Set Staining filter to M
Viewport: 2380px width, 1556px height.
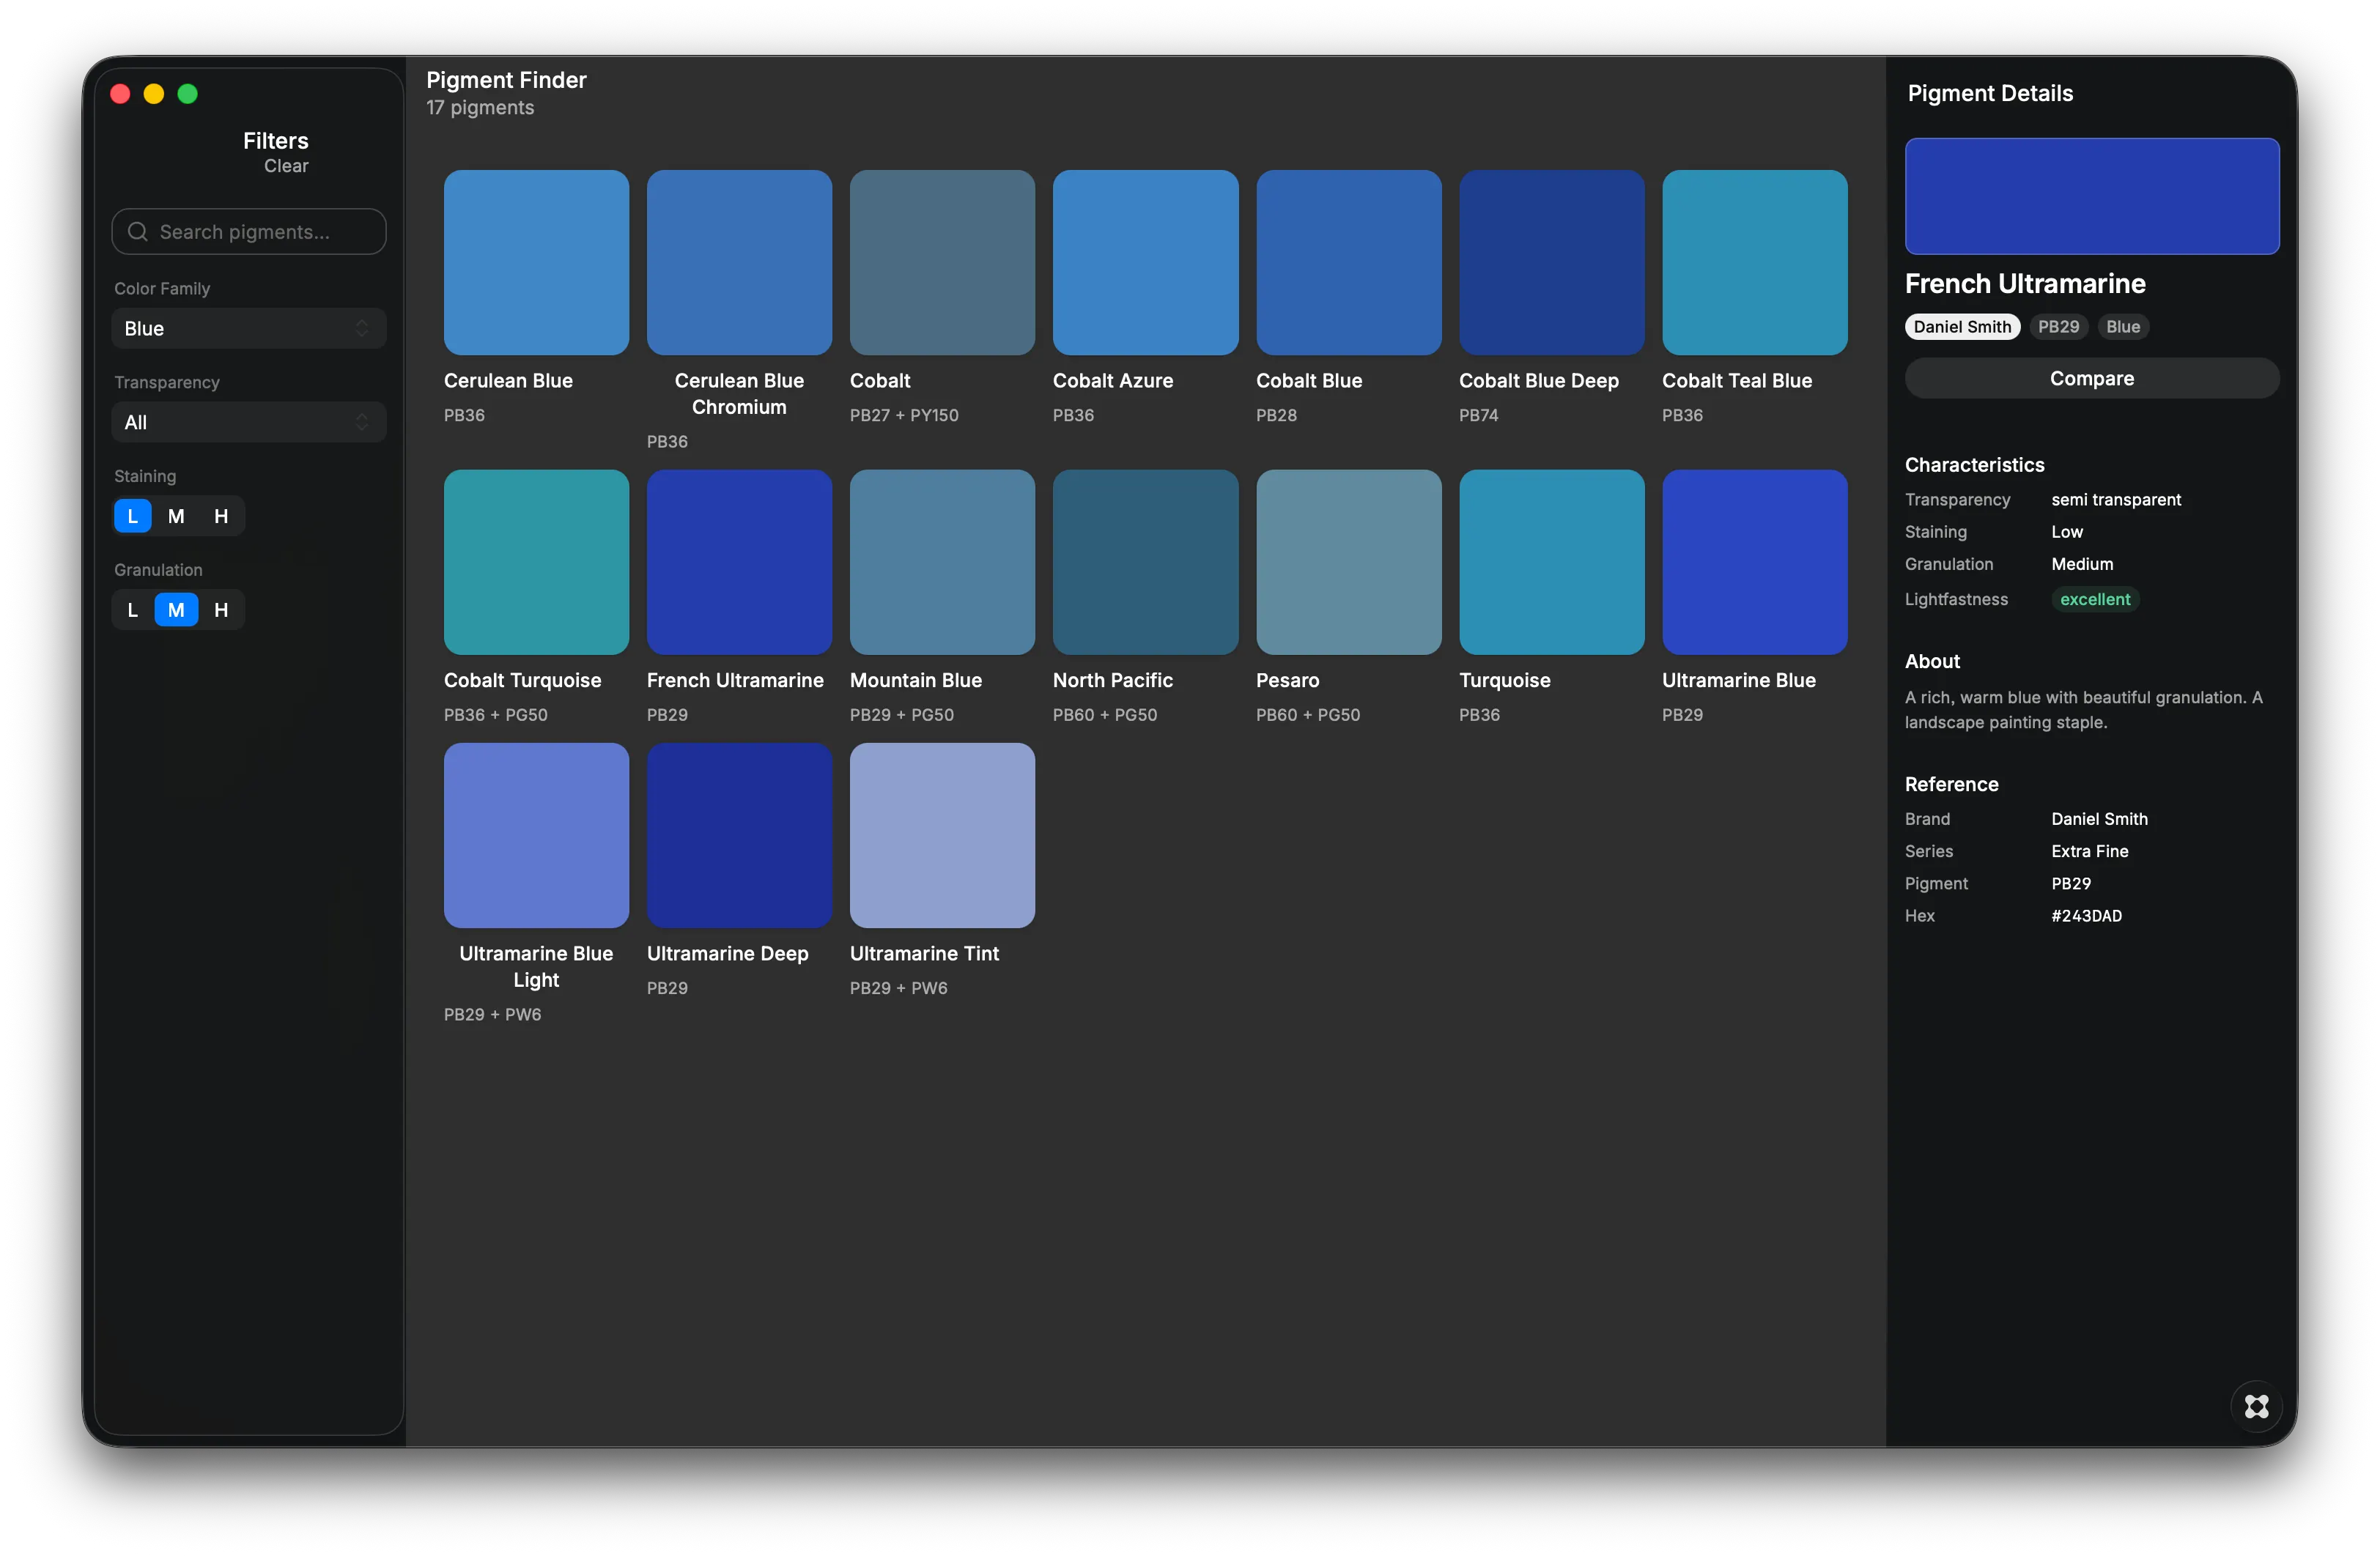click(176, 516)
